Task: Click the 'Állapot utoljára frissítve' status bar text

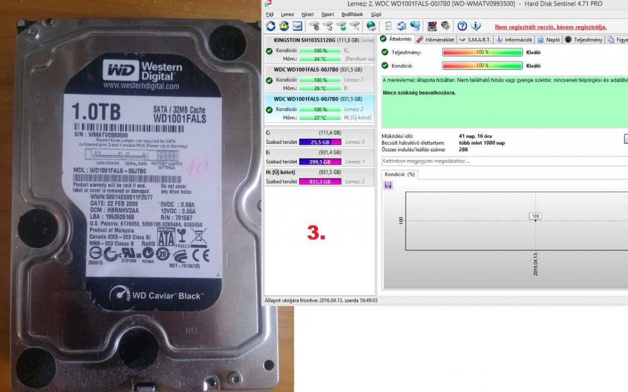Action: click(x=321, y=301)
